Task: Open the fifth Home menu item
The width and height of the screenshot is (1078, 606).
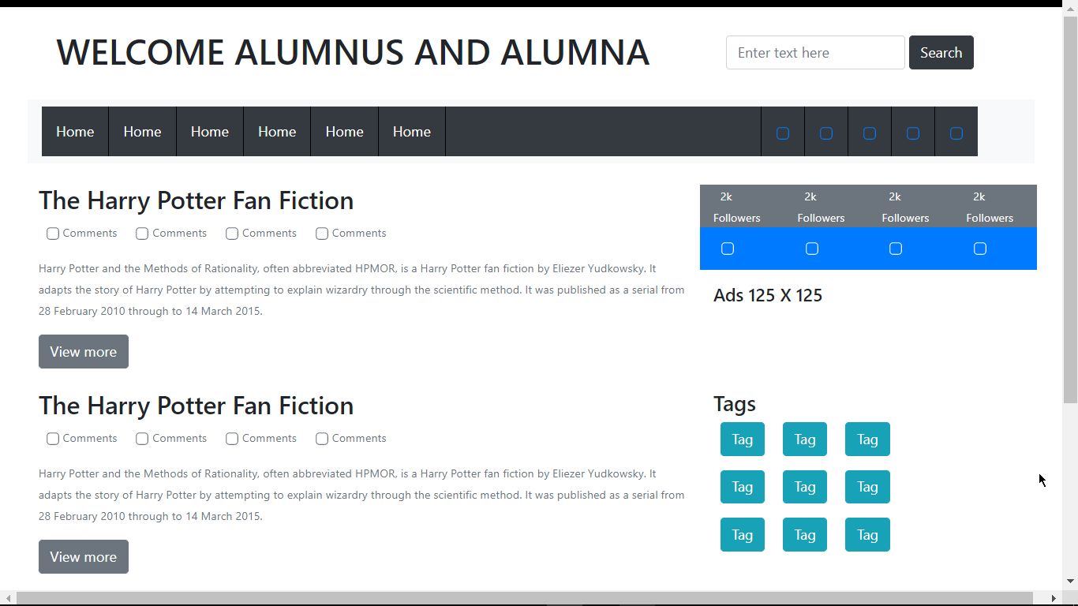Action: pos(344,132)
